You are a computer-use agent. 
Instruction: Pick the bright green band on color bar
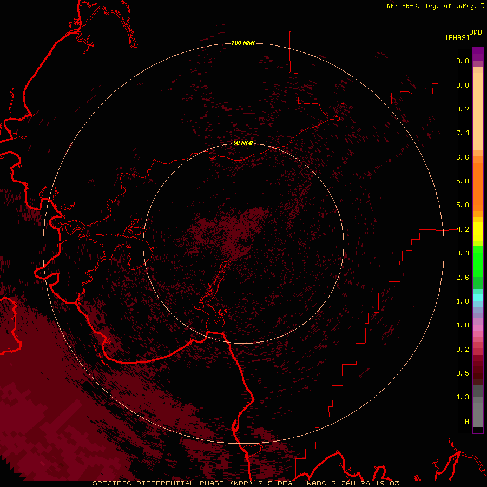click(478, 261)
